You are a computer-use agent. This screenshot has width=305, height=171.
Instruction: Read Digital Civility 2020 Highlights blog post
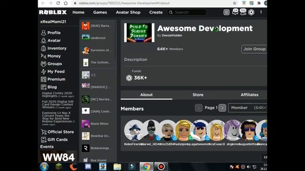pos(58,95)
